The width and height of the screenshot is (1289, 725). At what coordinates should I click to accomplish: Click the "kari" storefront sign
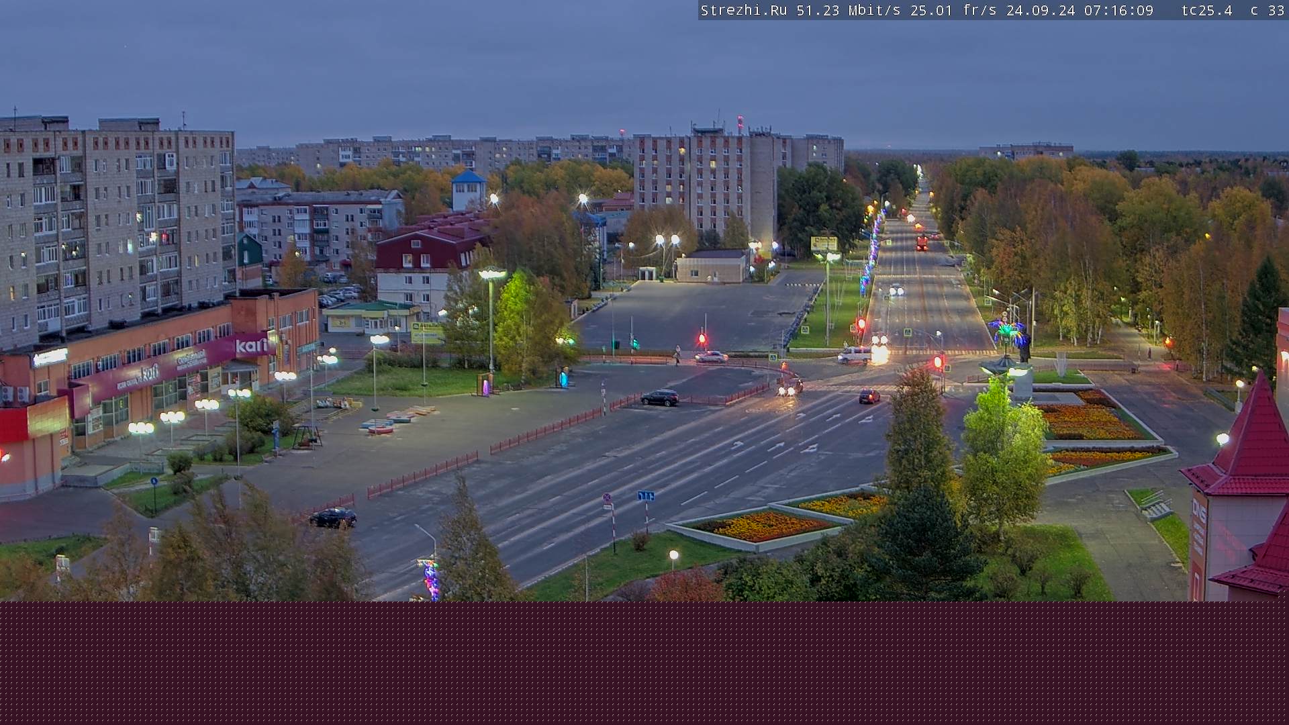click(x=252, y=346)
